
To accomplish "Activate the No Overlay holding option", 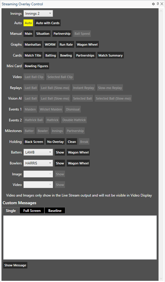I will (55, 142).
